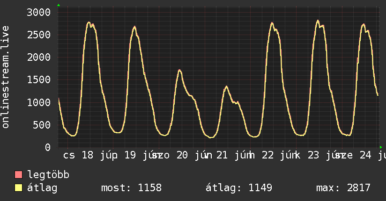Image resolution: width=386 pixels, height=201 pixels.
Task: Click the '21' date label on x-axis
Action: (222, 155)
